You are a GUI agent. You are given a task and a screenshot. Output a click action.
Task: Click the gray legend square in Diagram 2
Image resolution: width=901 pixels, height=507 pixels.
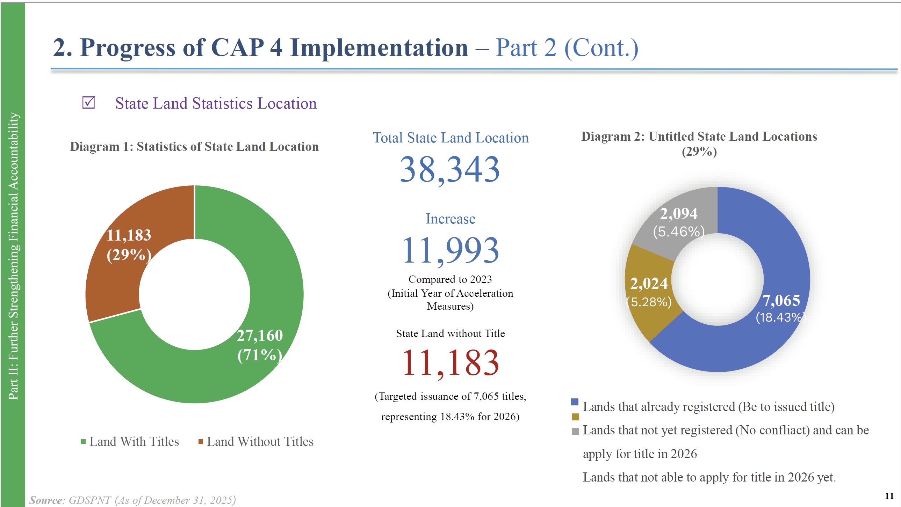click(575, 432)
